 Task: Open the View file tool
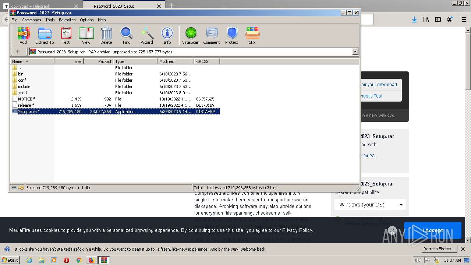click(86, 36)
